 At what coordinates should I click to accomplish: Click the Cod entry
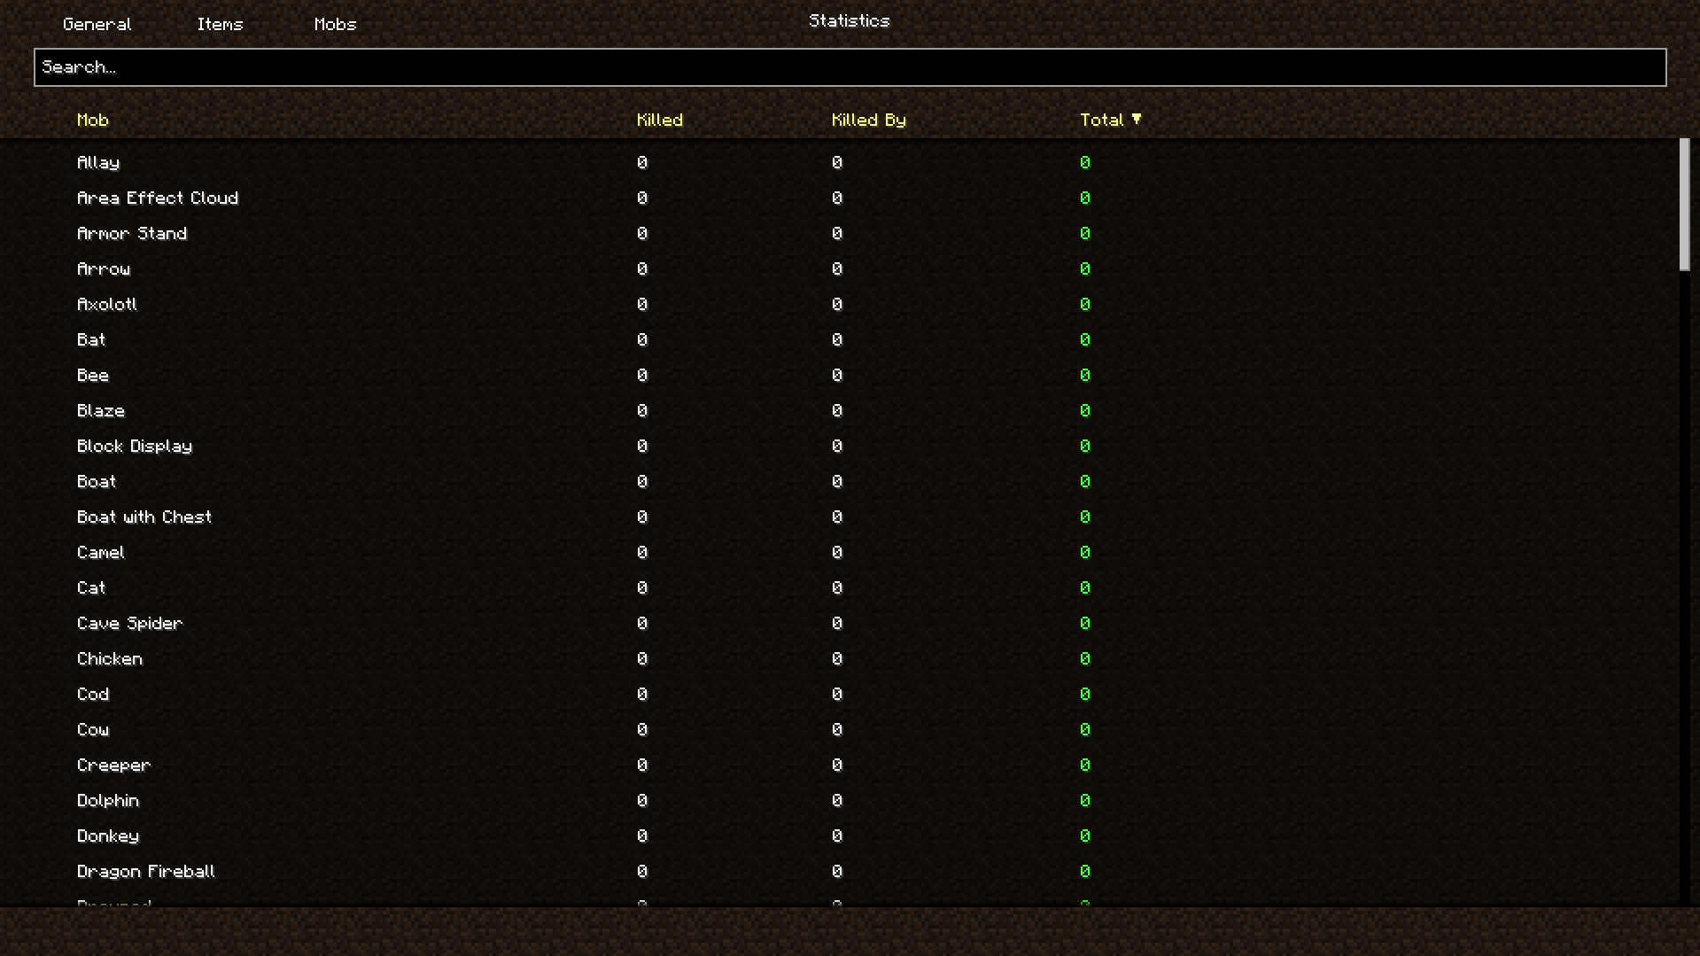92,694
